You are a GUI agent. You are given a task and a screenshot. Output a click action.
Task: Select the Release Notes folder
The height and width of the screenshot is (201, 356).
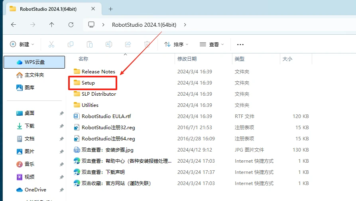[x=98, y=71]
